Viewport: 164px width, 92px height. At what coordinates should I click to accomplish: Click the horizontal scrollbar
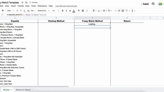(x=34, y=86)
